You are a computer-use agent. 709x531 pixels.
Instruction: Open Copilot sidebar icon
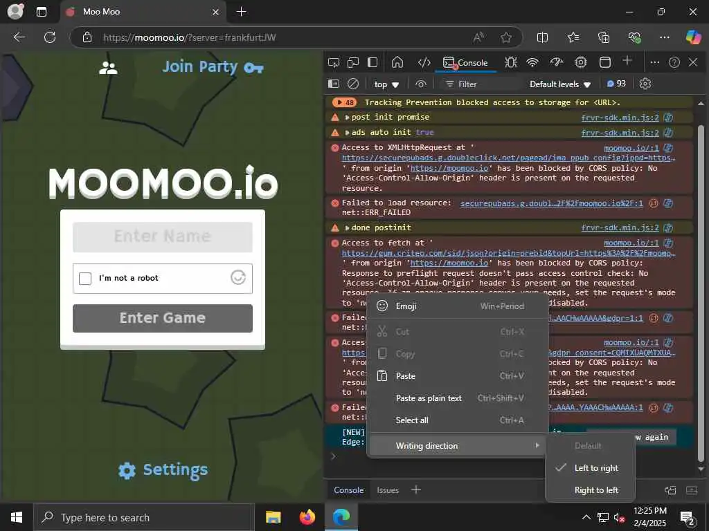(692, 37)
